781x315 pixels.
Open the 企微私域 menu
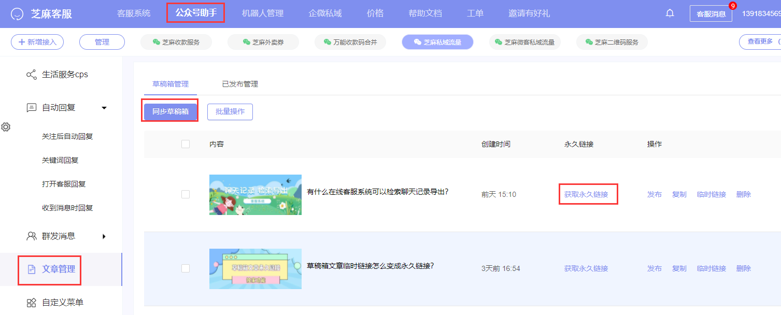point(325,13)
